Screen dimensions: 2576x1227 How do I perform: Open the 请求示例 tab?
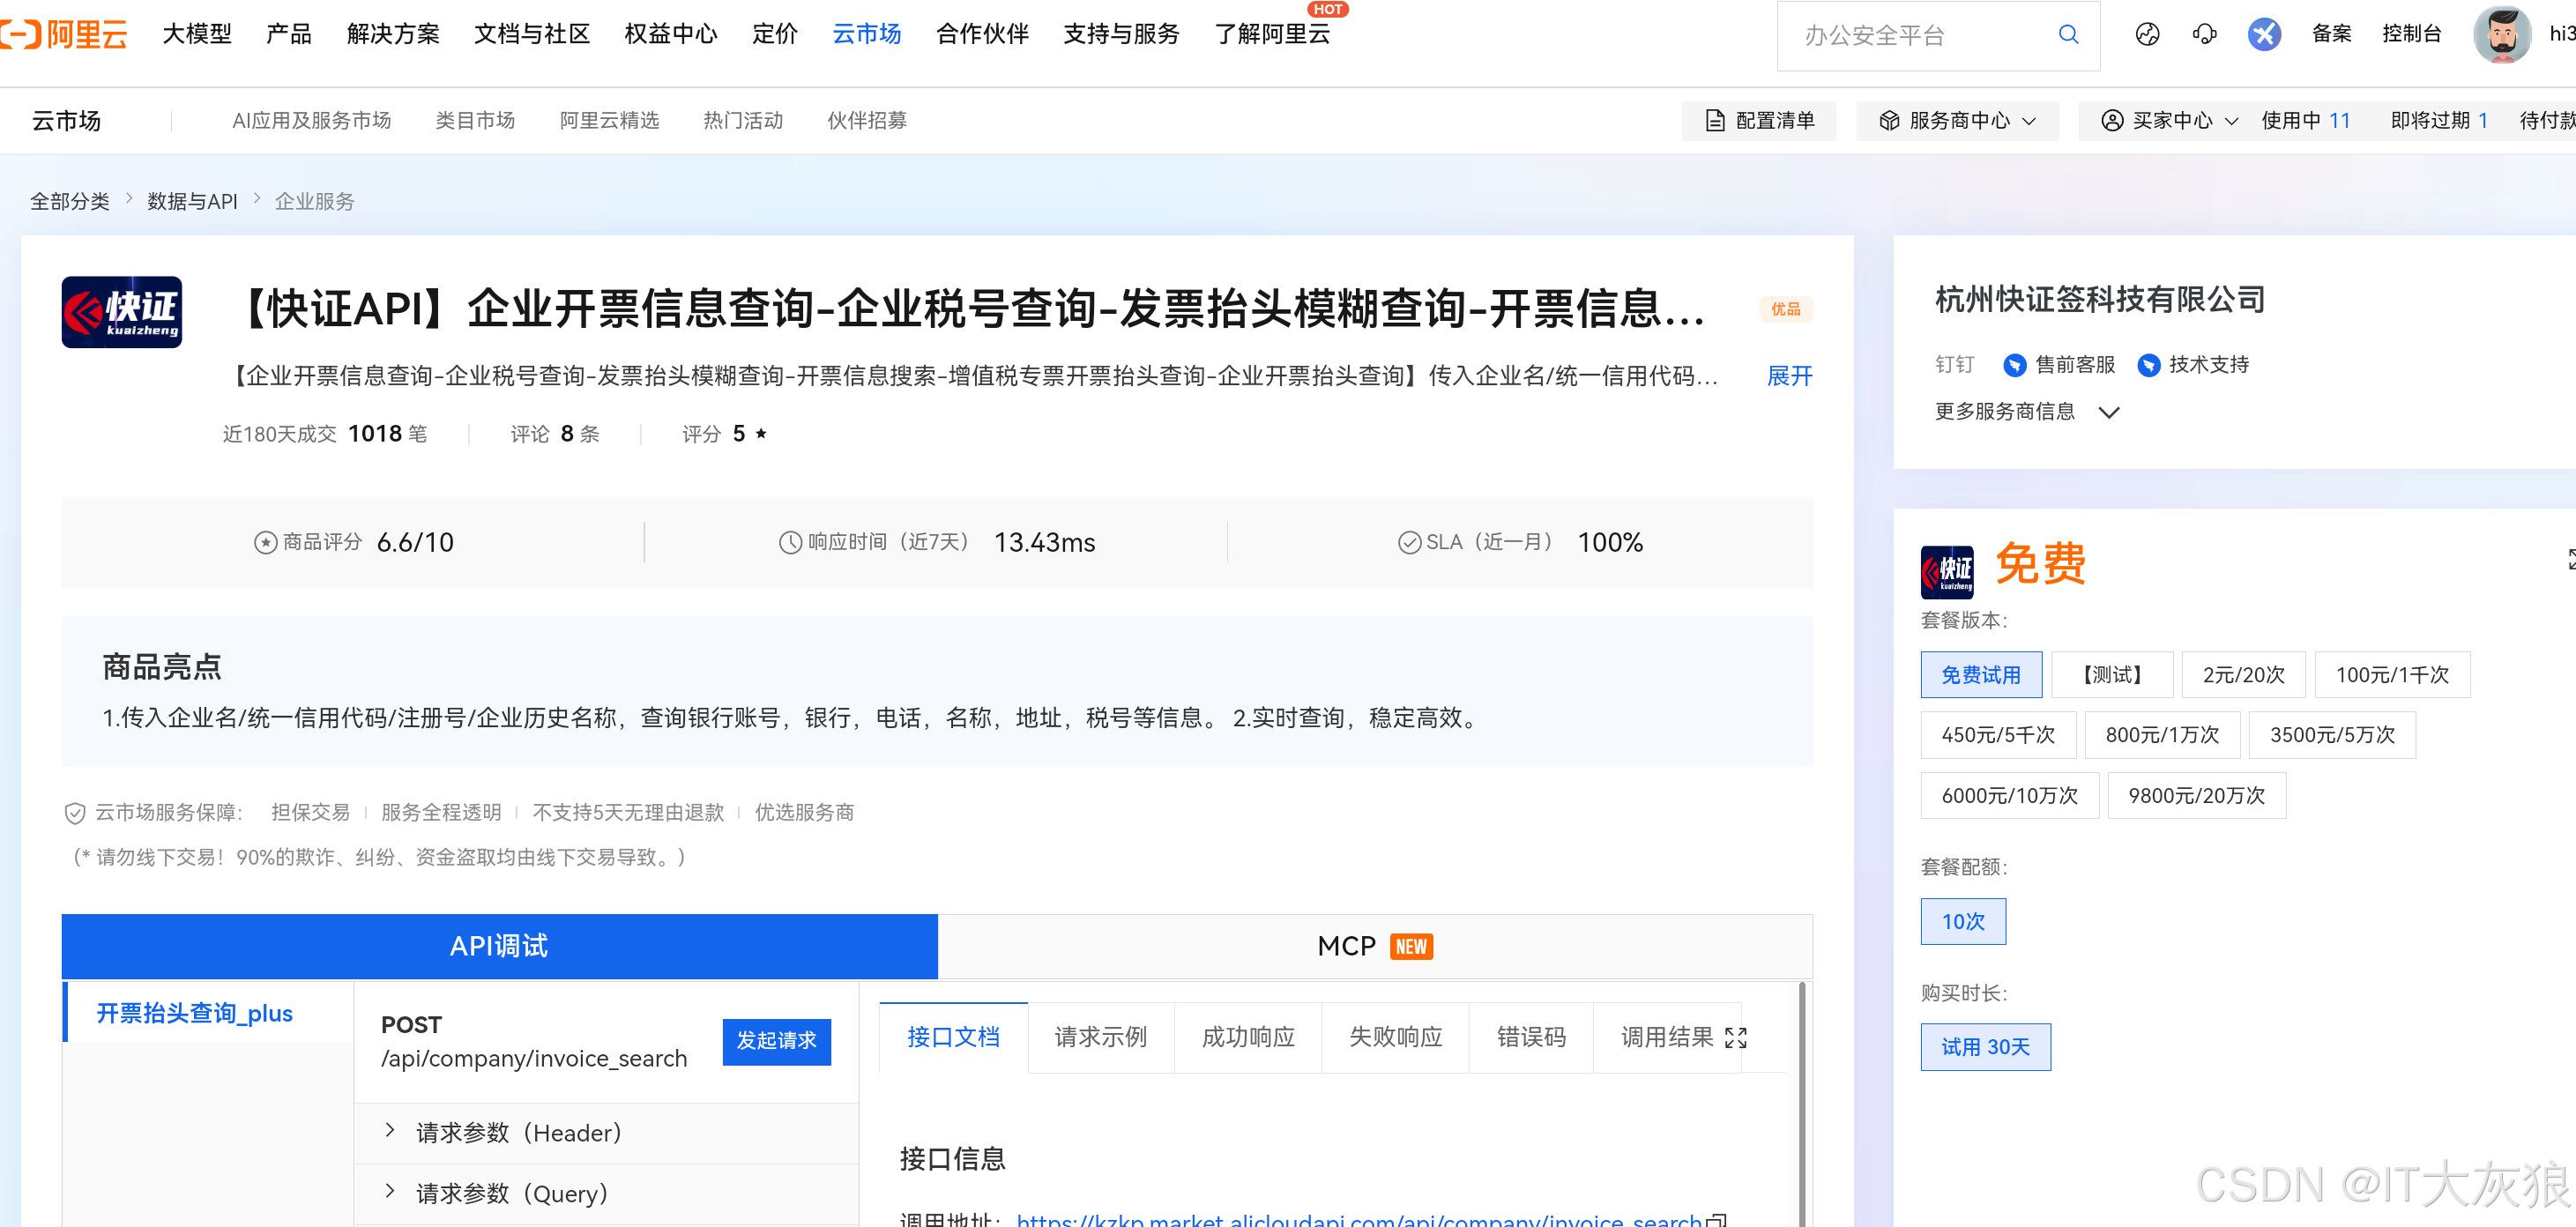1100,1038
